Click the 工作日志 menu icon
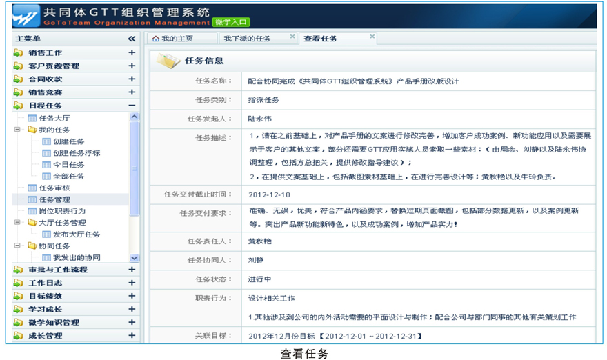 click(18, 283)
